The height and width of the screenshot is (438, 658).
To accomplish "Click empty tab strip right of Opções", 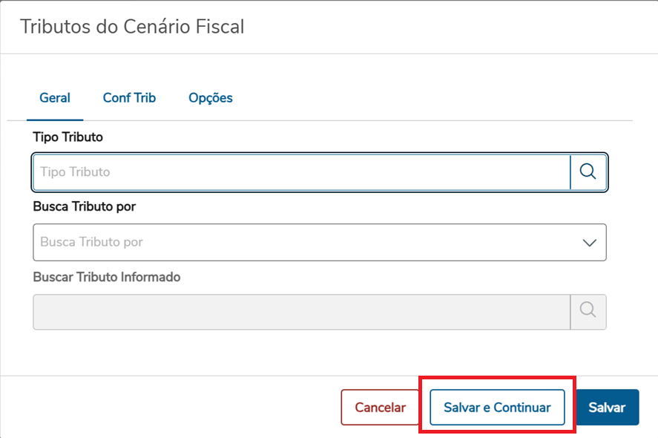I will (x=430, y=98).
